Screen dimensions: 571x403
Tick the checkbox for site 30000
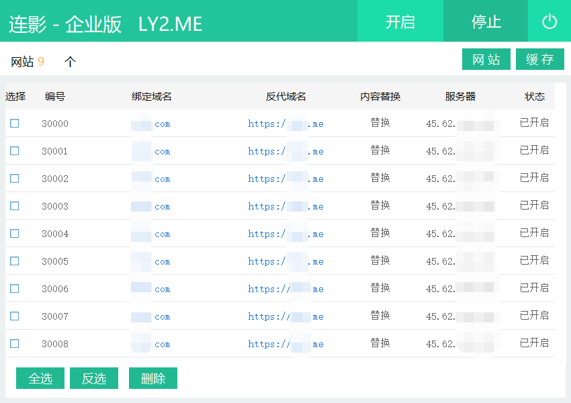pyautogui.click(x=15, y=124)
